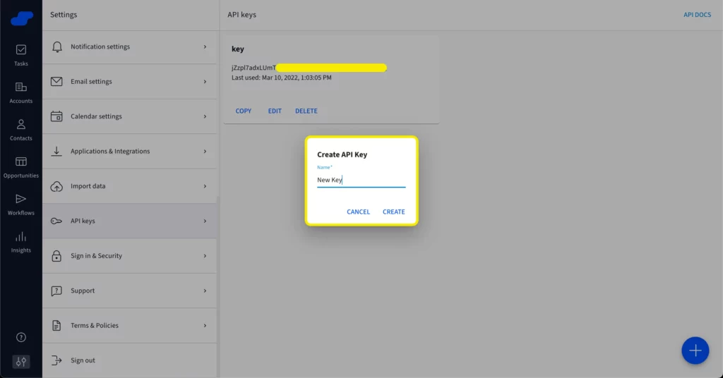Image resolution: width=723 pixels, height=378 pixels.
Task: Expand Email settings arrow
Action: 205,82
